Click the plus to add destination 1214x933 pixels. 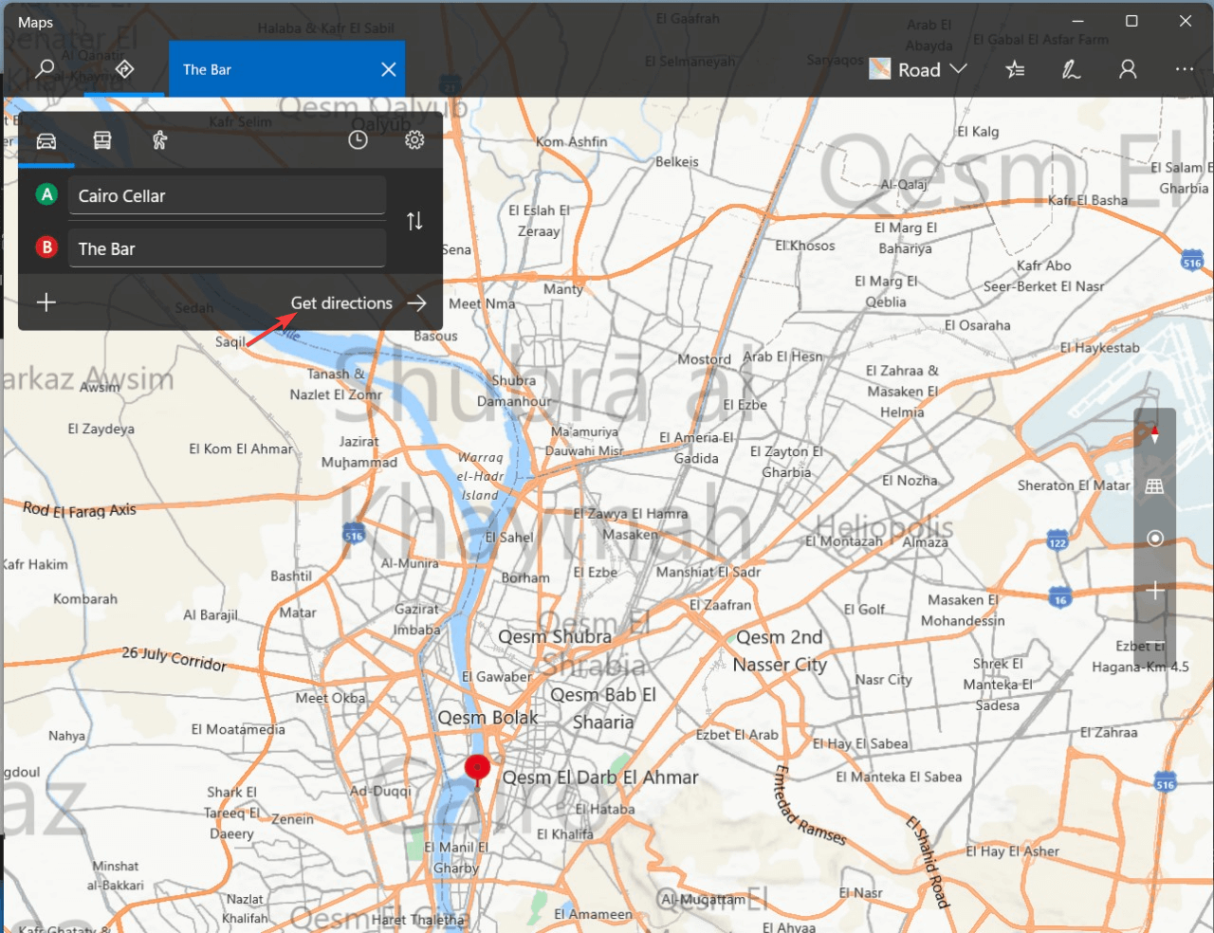[46, 302]
